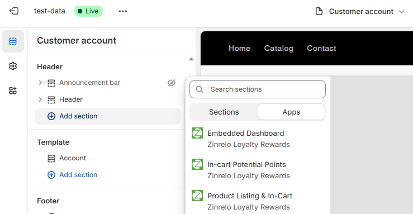Open the Sections sidebar icon

[13, 41]
